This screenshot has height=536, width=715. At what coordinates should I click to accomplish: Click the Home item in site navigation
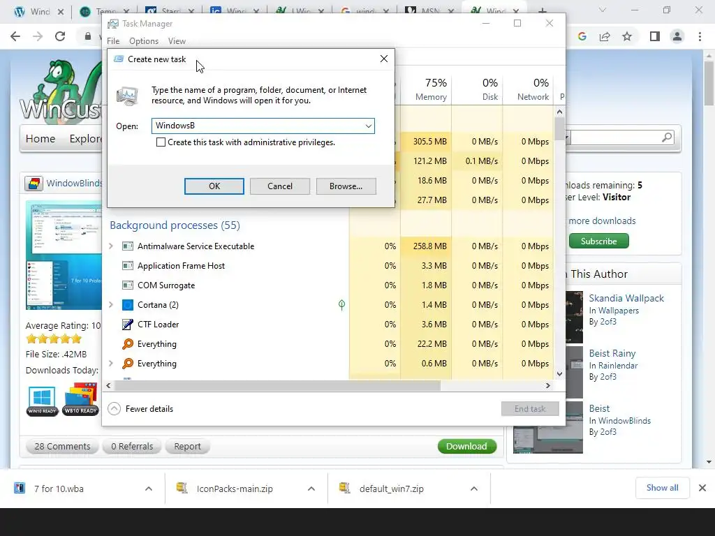pos(40,139)
